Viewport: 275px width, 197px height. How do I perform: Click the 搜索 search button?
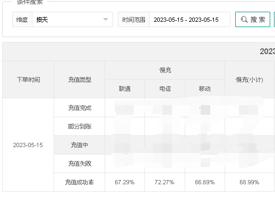click(x=253, y=20)
